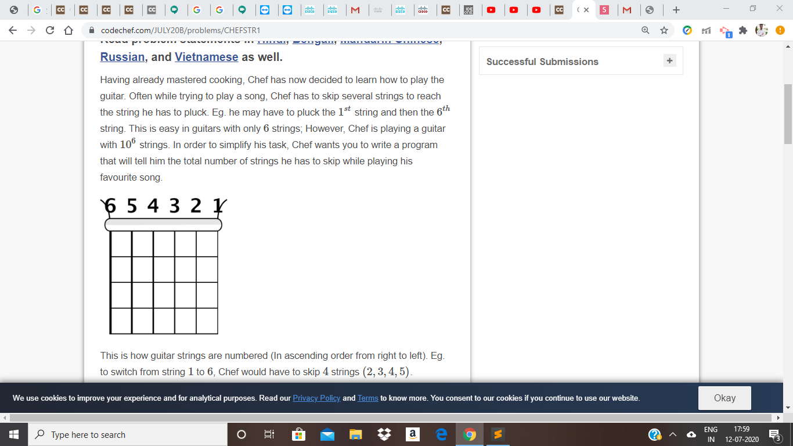Open ENG IN language switcher
793x446 pixels.
point(711,434)
